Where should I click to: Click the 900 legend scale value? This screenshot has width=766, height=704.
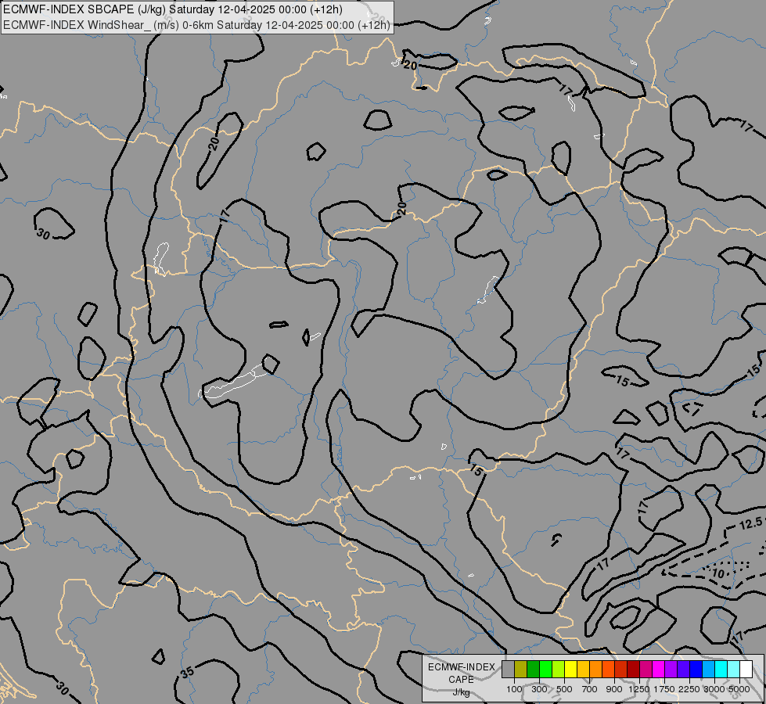coord(614,689)
